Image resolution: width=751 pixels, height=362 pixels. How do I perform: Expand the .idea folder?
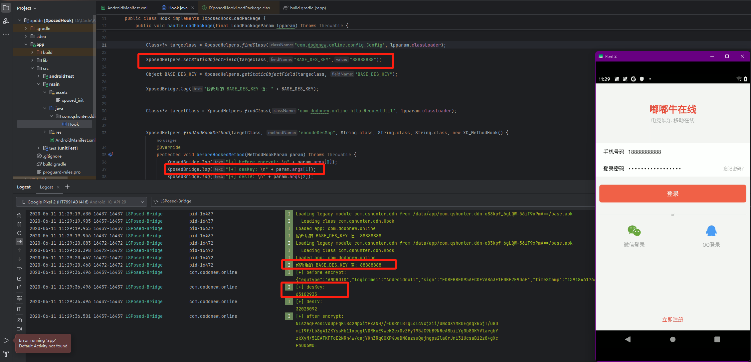tap(26, 36)
